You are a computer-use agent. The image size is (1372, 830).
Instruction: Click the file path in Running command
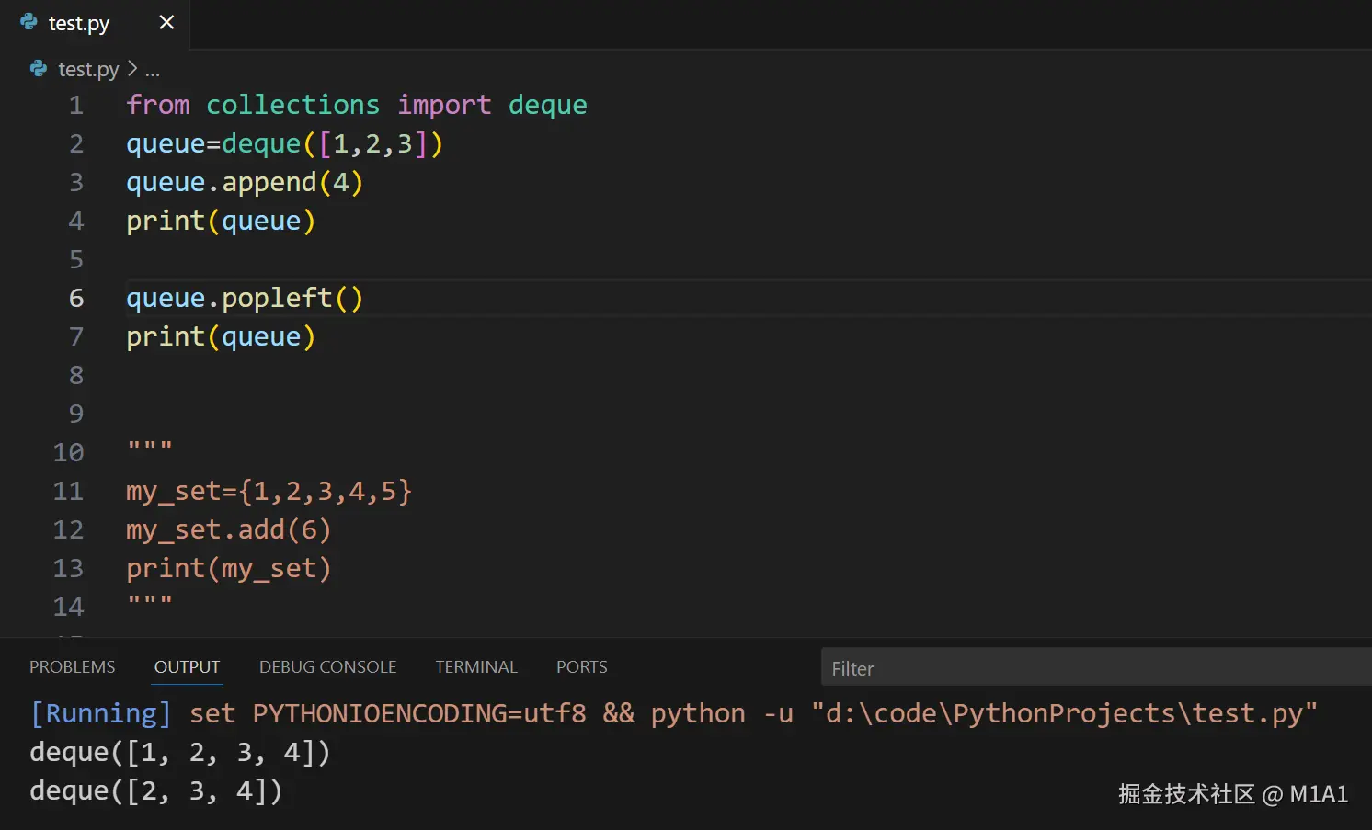[x=1065, y=713]
